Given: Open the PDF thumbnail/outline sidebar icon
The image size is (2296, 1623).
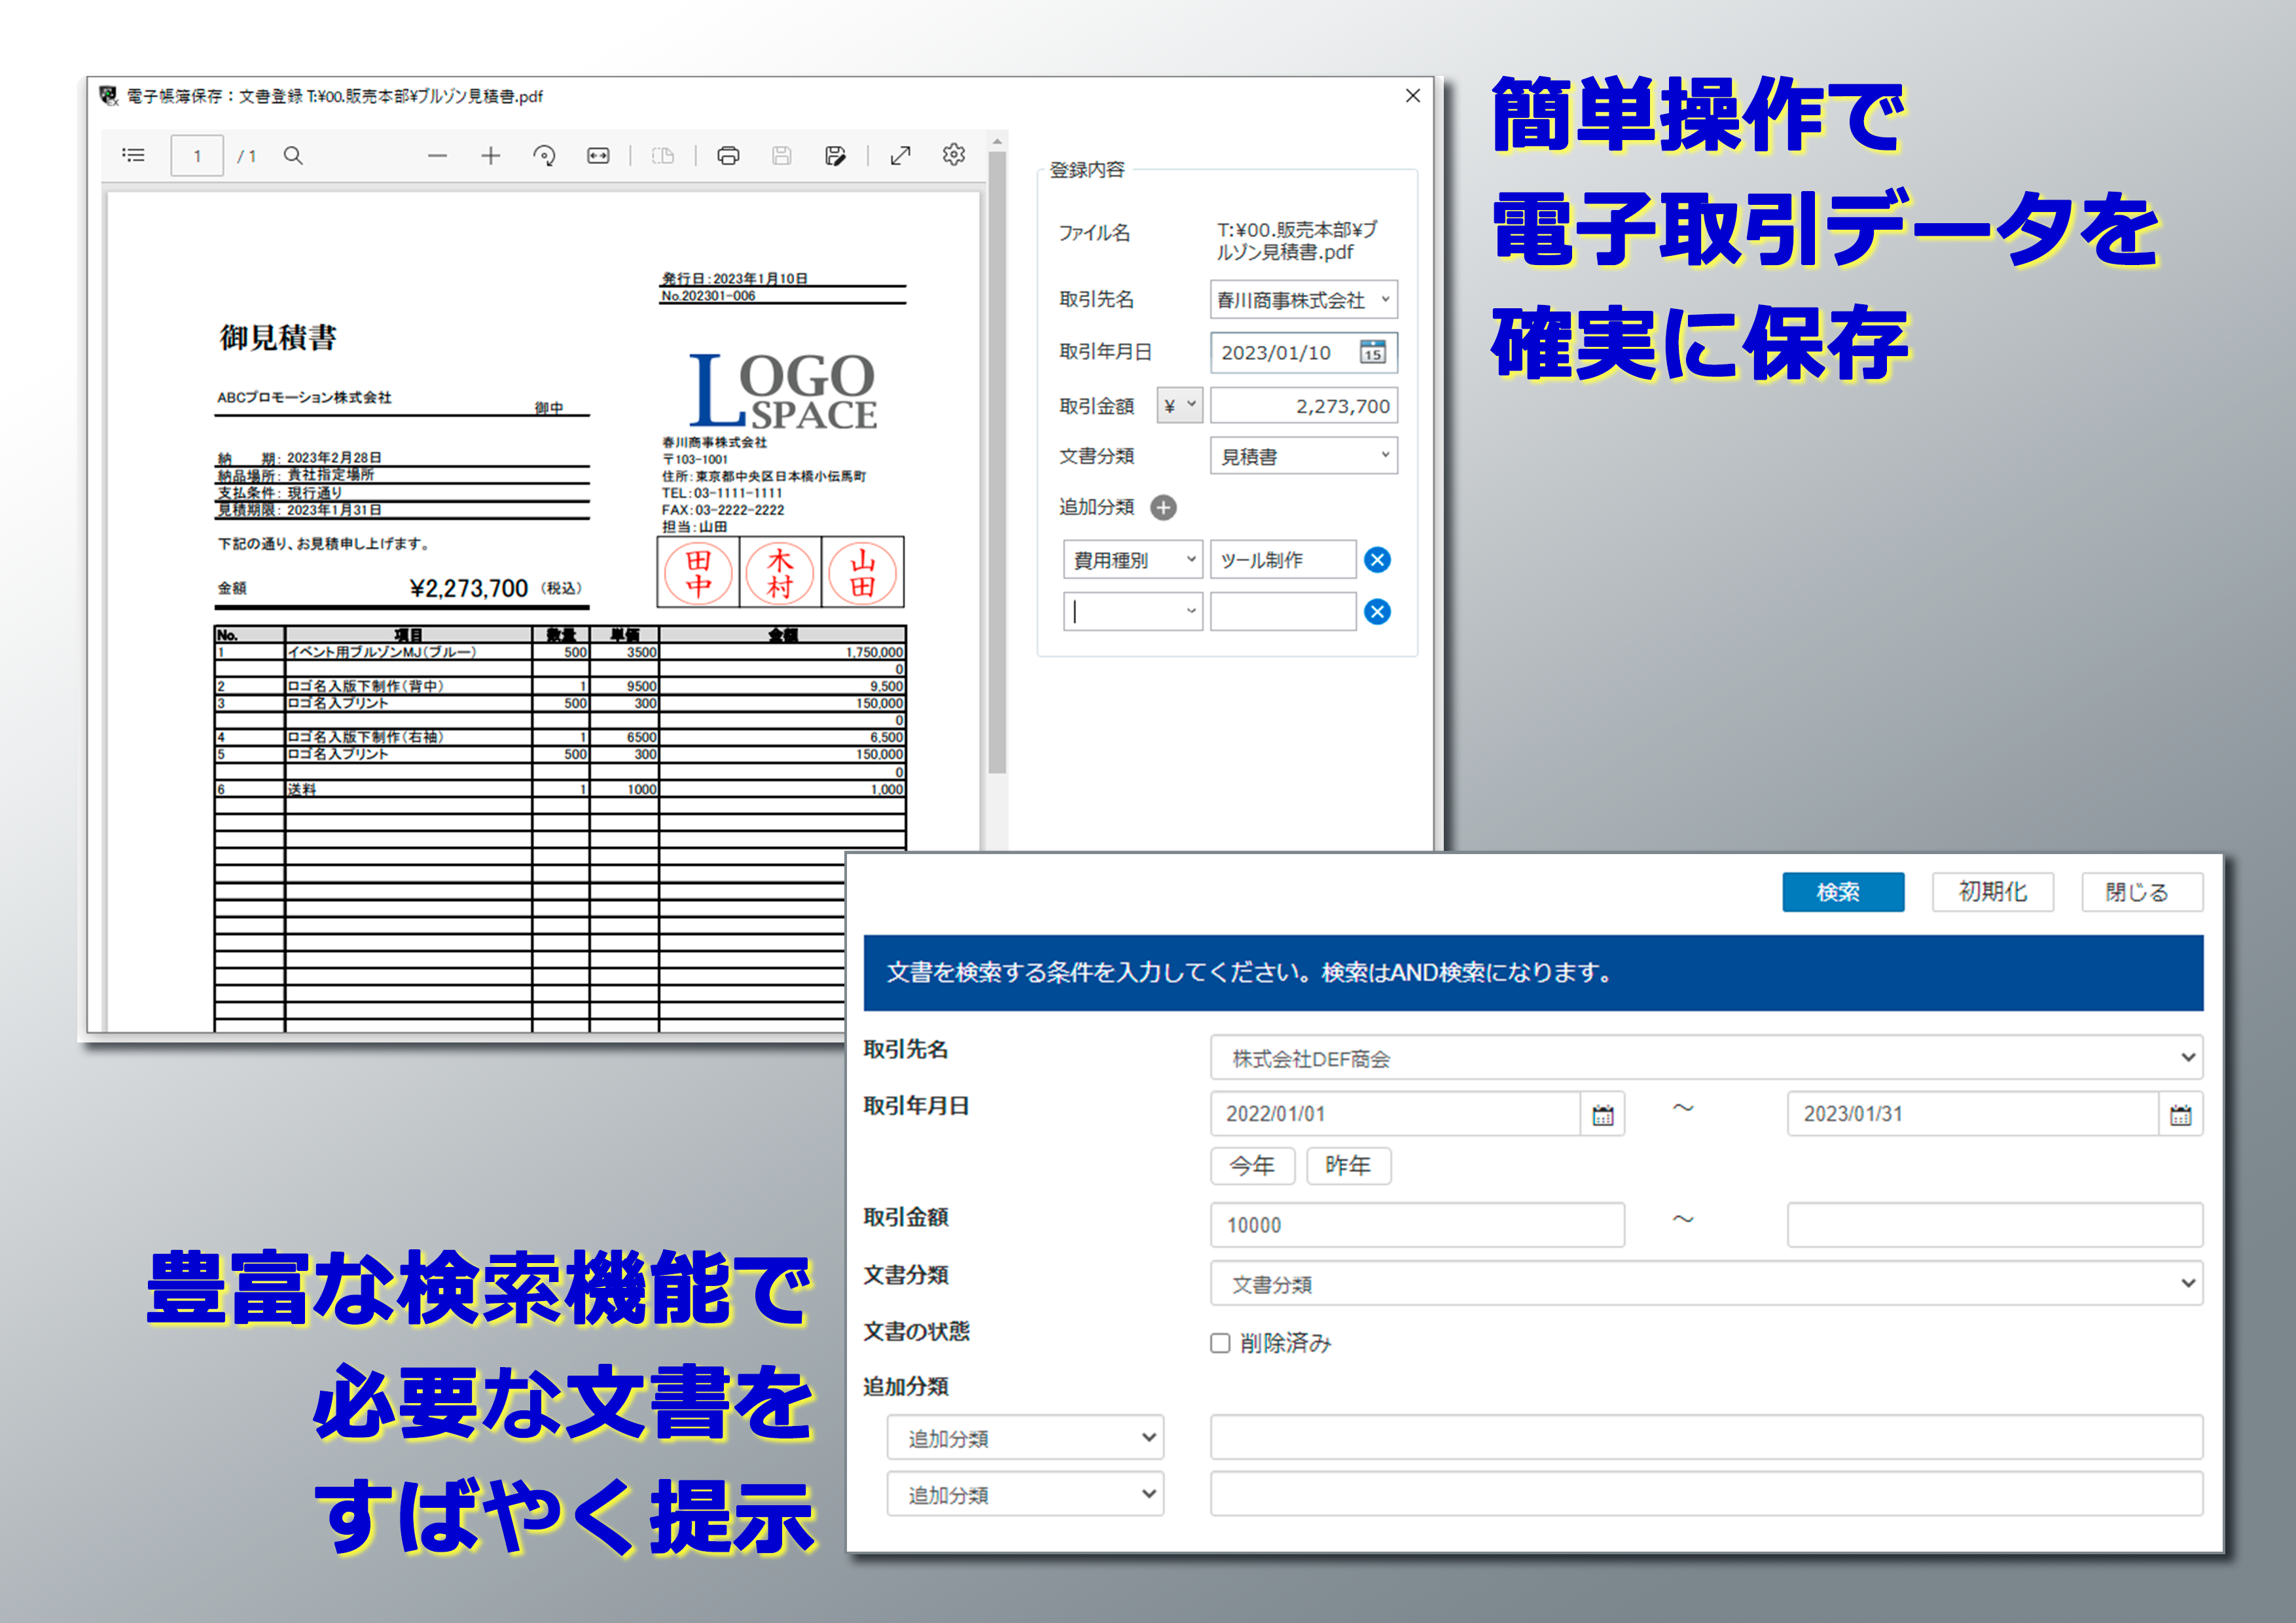Looking at the screenshot, I should tap(133, 155).
